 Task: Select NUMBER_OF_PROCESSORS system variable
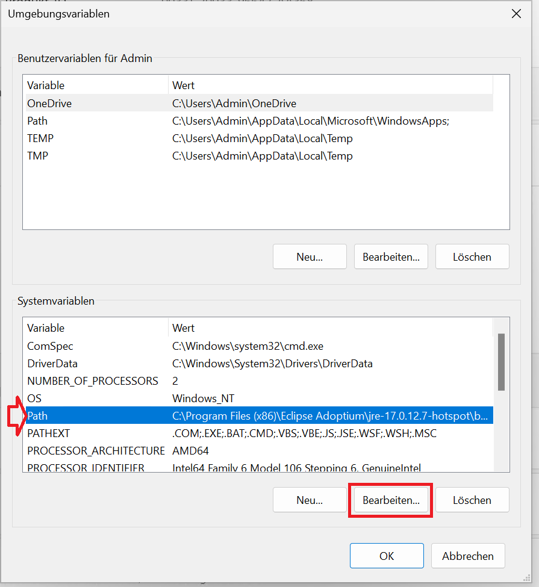(x=258, y=381)
